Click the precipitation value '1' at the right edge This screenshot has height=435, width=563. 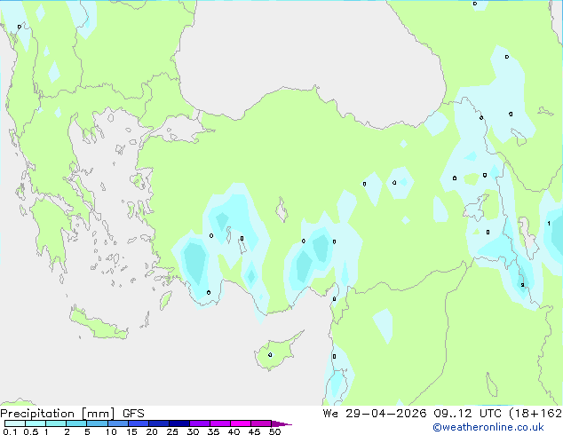(549, 223)
